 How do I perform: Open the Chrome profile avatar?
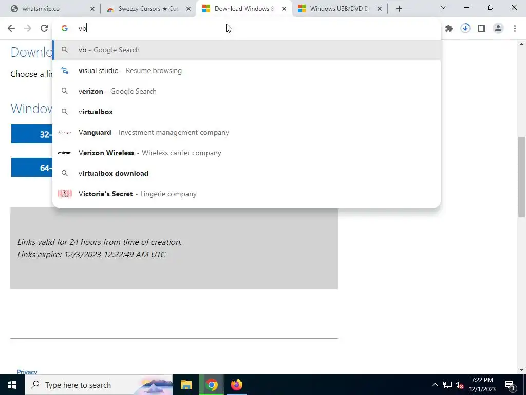[x=498, y=29]
